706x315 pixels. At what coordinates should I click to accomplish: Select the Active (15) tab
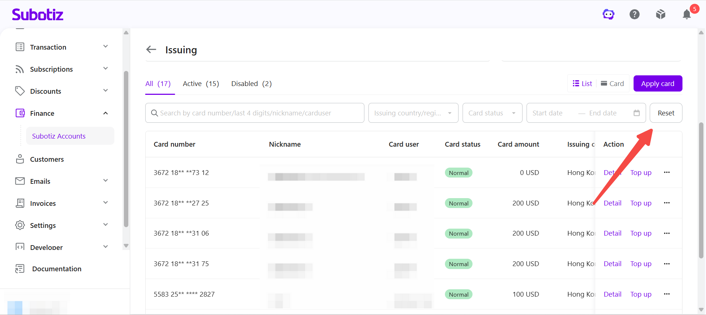click(x=201, y=83)
